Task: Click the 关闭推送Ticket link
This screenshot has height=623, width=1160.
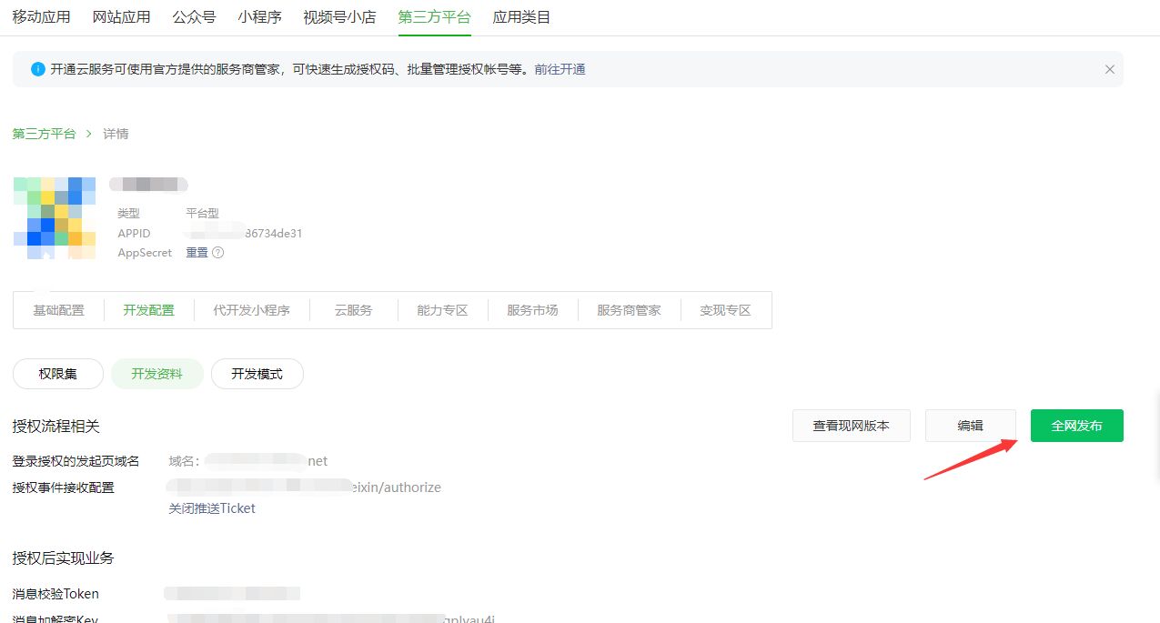Action: coord(212,508)
